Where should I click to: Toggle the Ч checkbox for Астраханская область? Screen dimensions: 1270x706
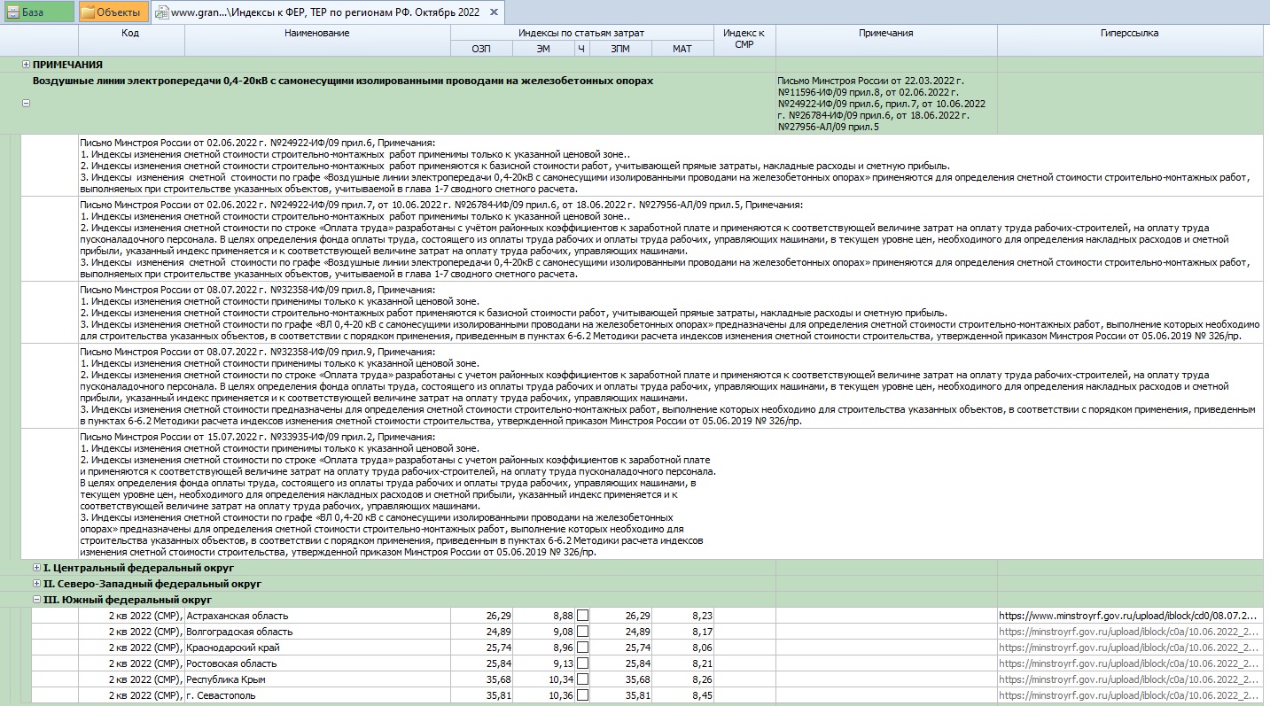tap(582, 616)
